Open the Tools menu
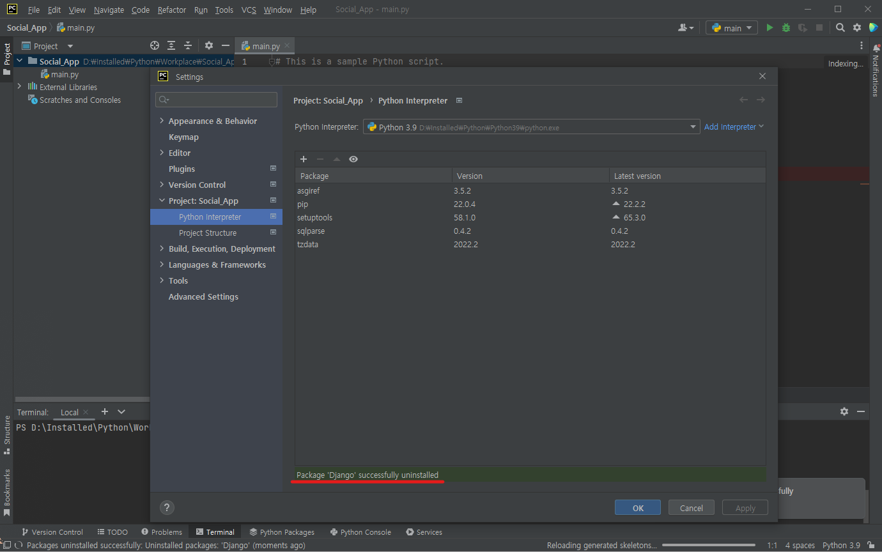Image resolution: width=882 pixels, height=552 pixels. point(224,10)
